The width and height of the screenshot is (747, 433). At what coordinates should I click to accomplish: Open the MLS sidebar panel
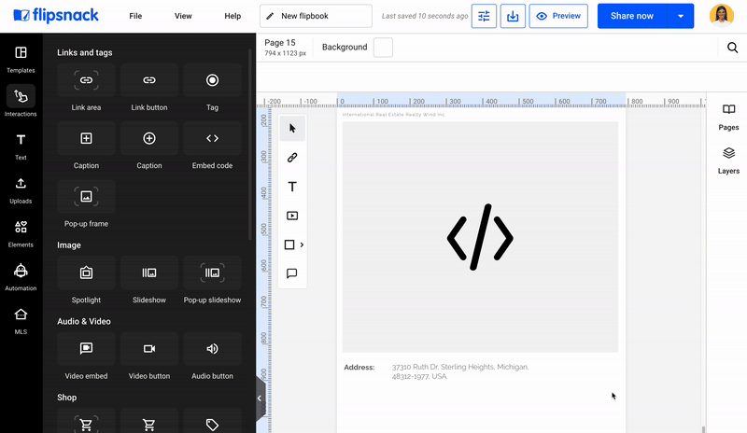pos(21,321)
